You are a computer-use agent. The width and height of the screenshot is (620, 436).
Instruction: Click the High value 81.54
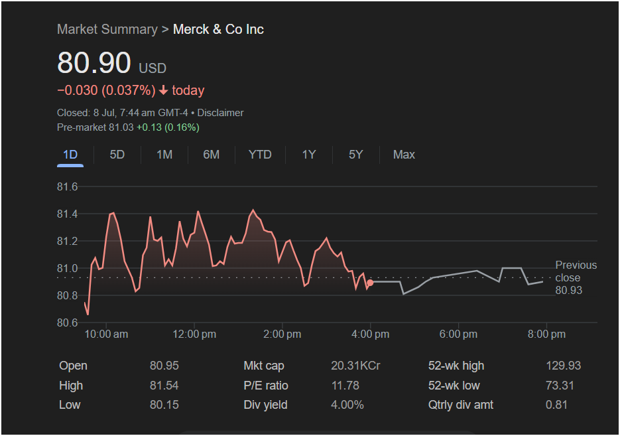click(164, 386)
